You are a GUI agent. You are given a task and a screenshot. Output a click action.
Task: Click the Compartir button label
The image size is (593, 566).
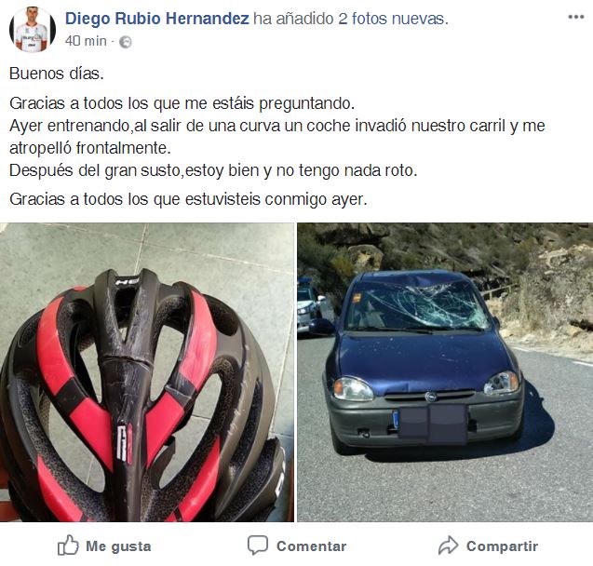point(502,546)
